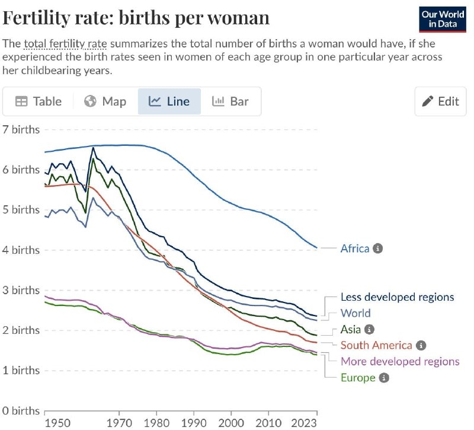The width and height of the screenshot is (474, 430).
Task: Click the pencil icon on Edit button
Action: [427, 101]
